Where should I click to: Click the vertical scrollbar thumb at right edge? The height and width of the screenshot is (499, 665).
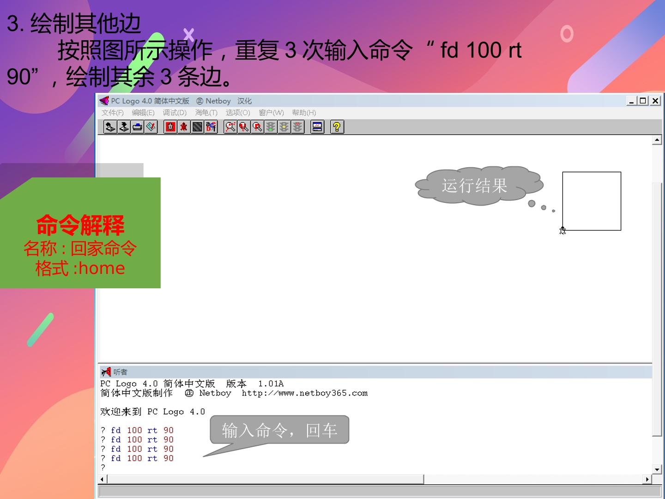click(x=657, y=309)
